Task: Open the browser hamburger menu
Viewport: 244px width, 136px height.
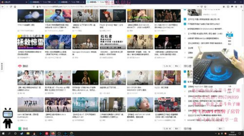Action: (x=241, y=7)
